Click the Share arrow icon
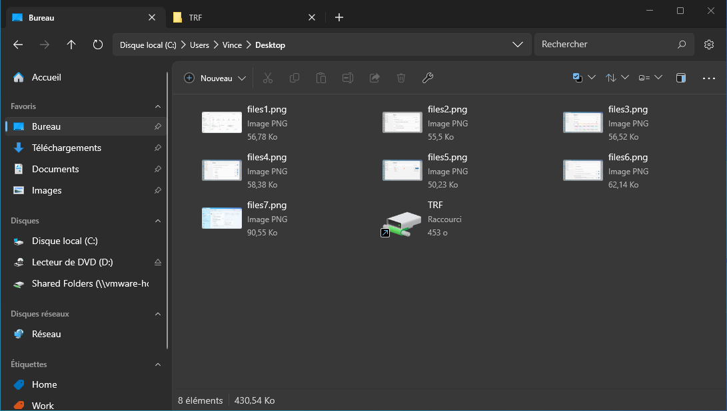This screenshot has height=411, width=727. pyautogui.click(x=374, y=78)
